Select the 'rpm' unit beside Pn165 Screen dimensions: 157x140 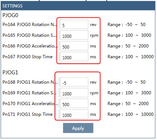[x=94, y=35]
